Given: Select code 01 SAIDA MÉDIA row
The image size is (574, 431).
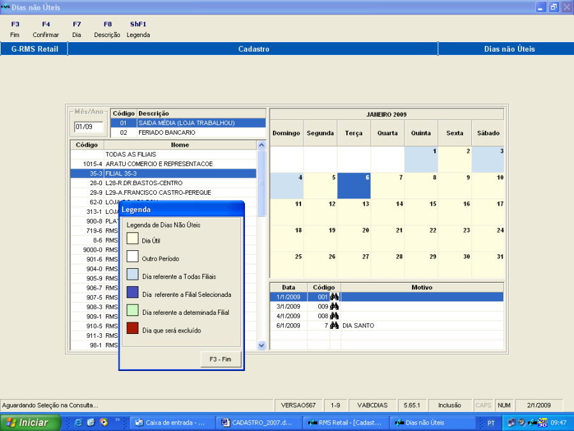Looking at the screenshot, I should click(x=188, y=123).
